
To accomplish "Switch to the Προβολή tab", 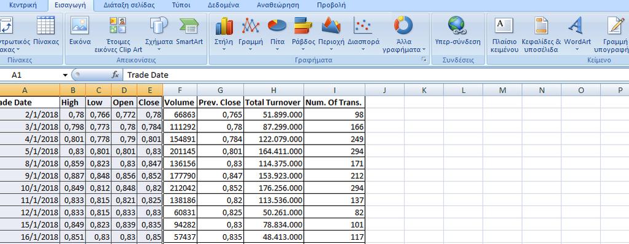I will tap(331, 5).
